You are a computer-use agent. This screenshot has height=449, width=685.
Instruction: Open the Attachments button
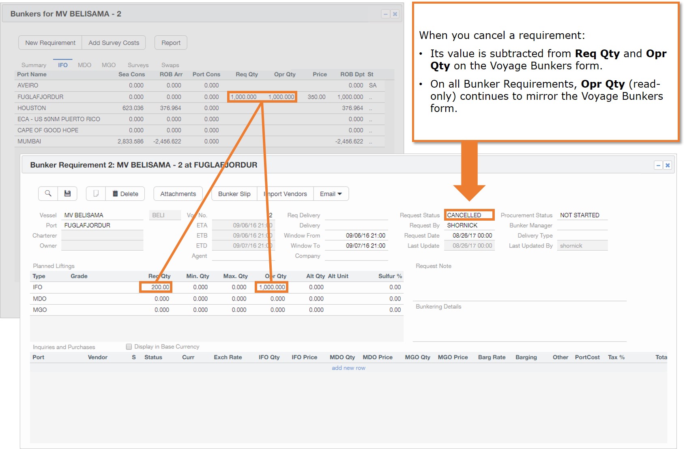click(x=178, y=194)
